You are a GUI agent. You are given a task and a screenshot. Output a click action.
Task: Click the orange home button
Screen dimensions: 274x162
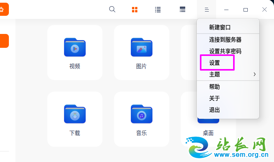point(3,9)
